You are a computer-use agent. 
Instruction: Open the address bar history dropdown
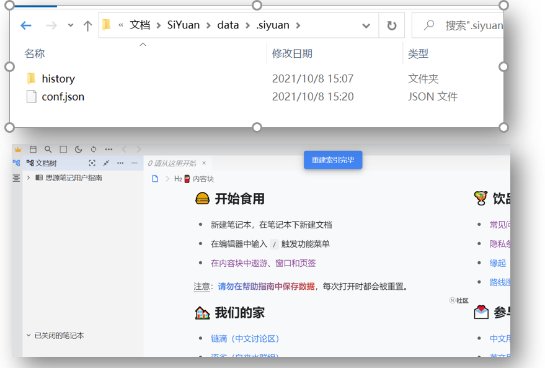[366, 25]
